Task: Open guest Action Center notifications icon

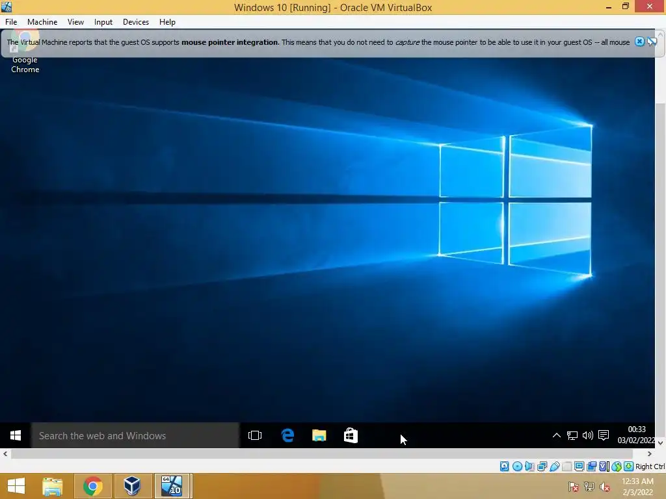Action: pyautogui.click(x=604, y=435)
